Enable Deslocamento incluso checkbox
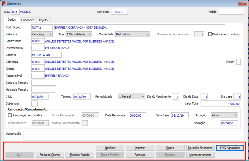The height and width of the screenshot is (161, 249). (210, 34)
